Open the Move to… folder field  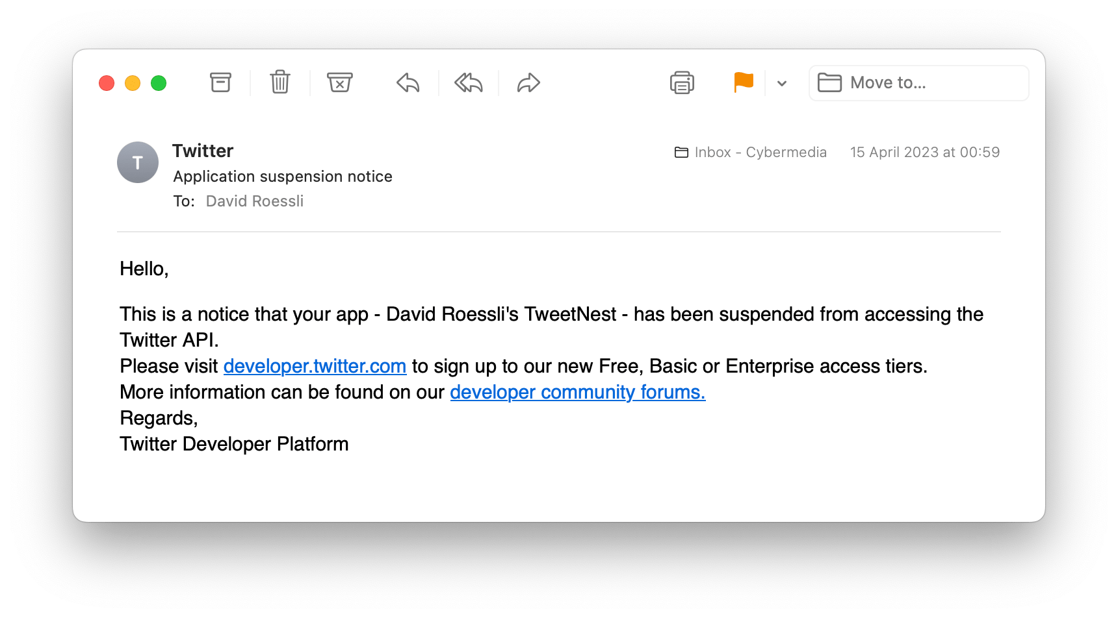(918, 83)
